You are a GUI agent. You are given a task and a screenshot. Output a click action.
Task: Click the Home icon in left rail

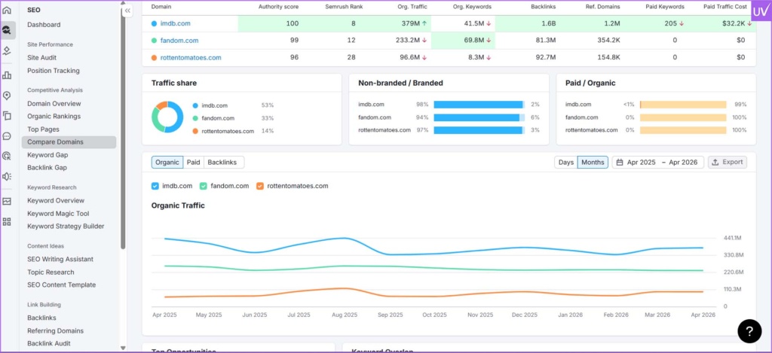pyautogui.click(x=7, y=10)
